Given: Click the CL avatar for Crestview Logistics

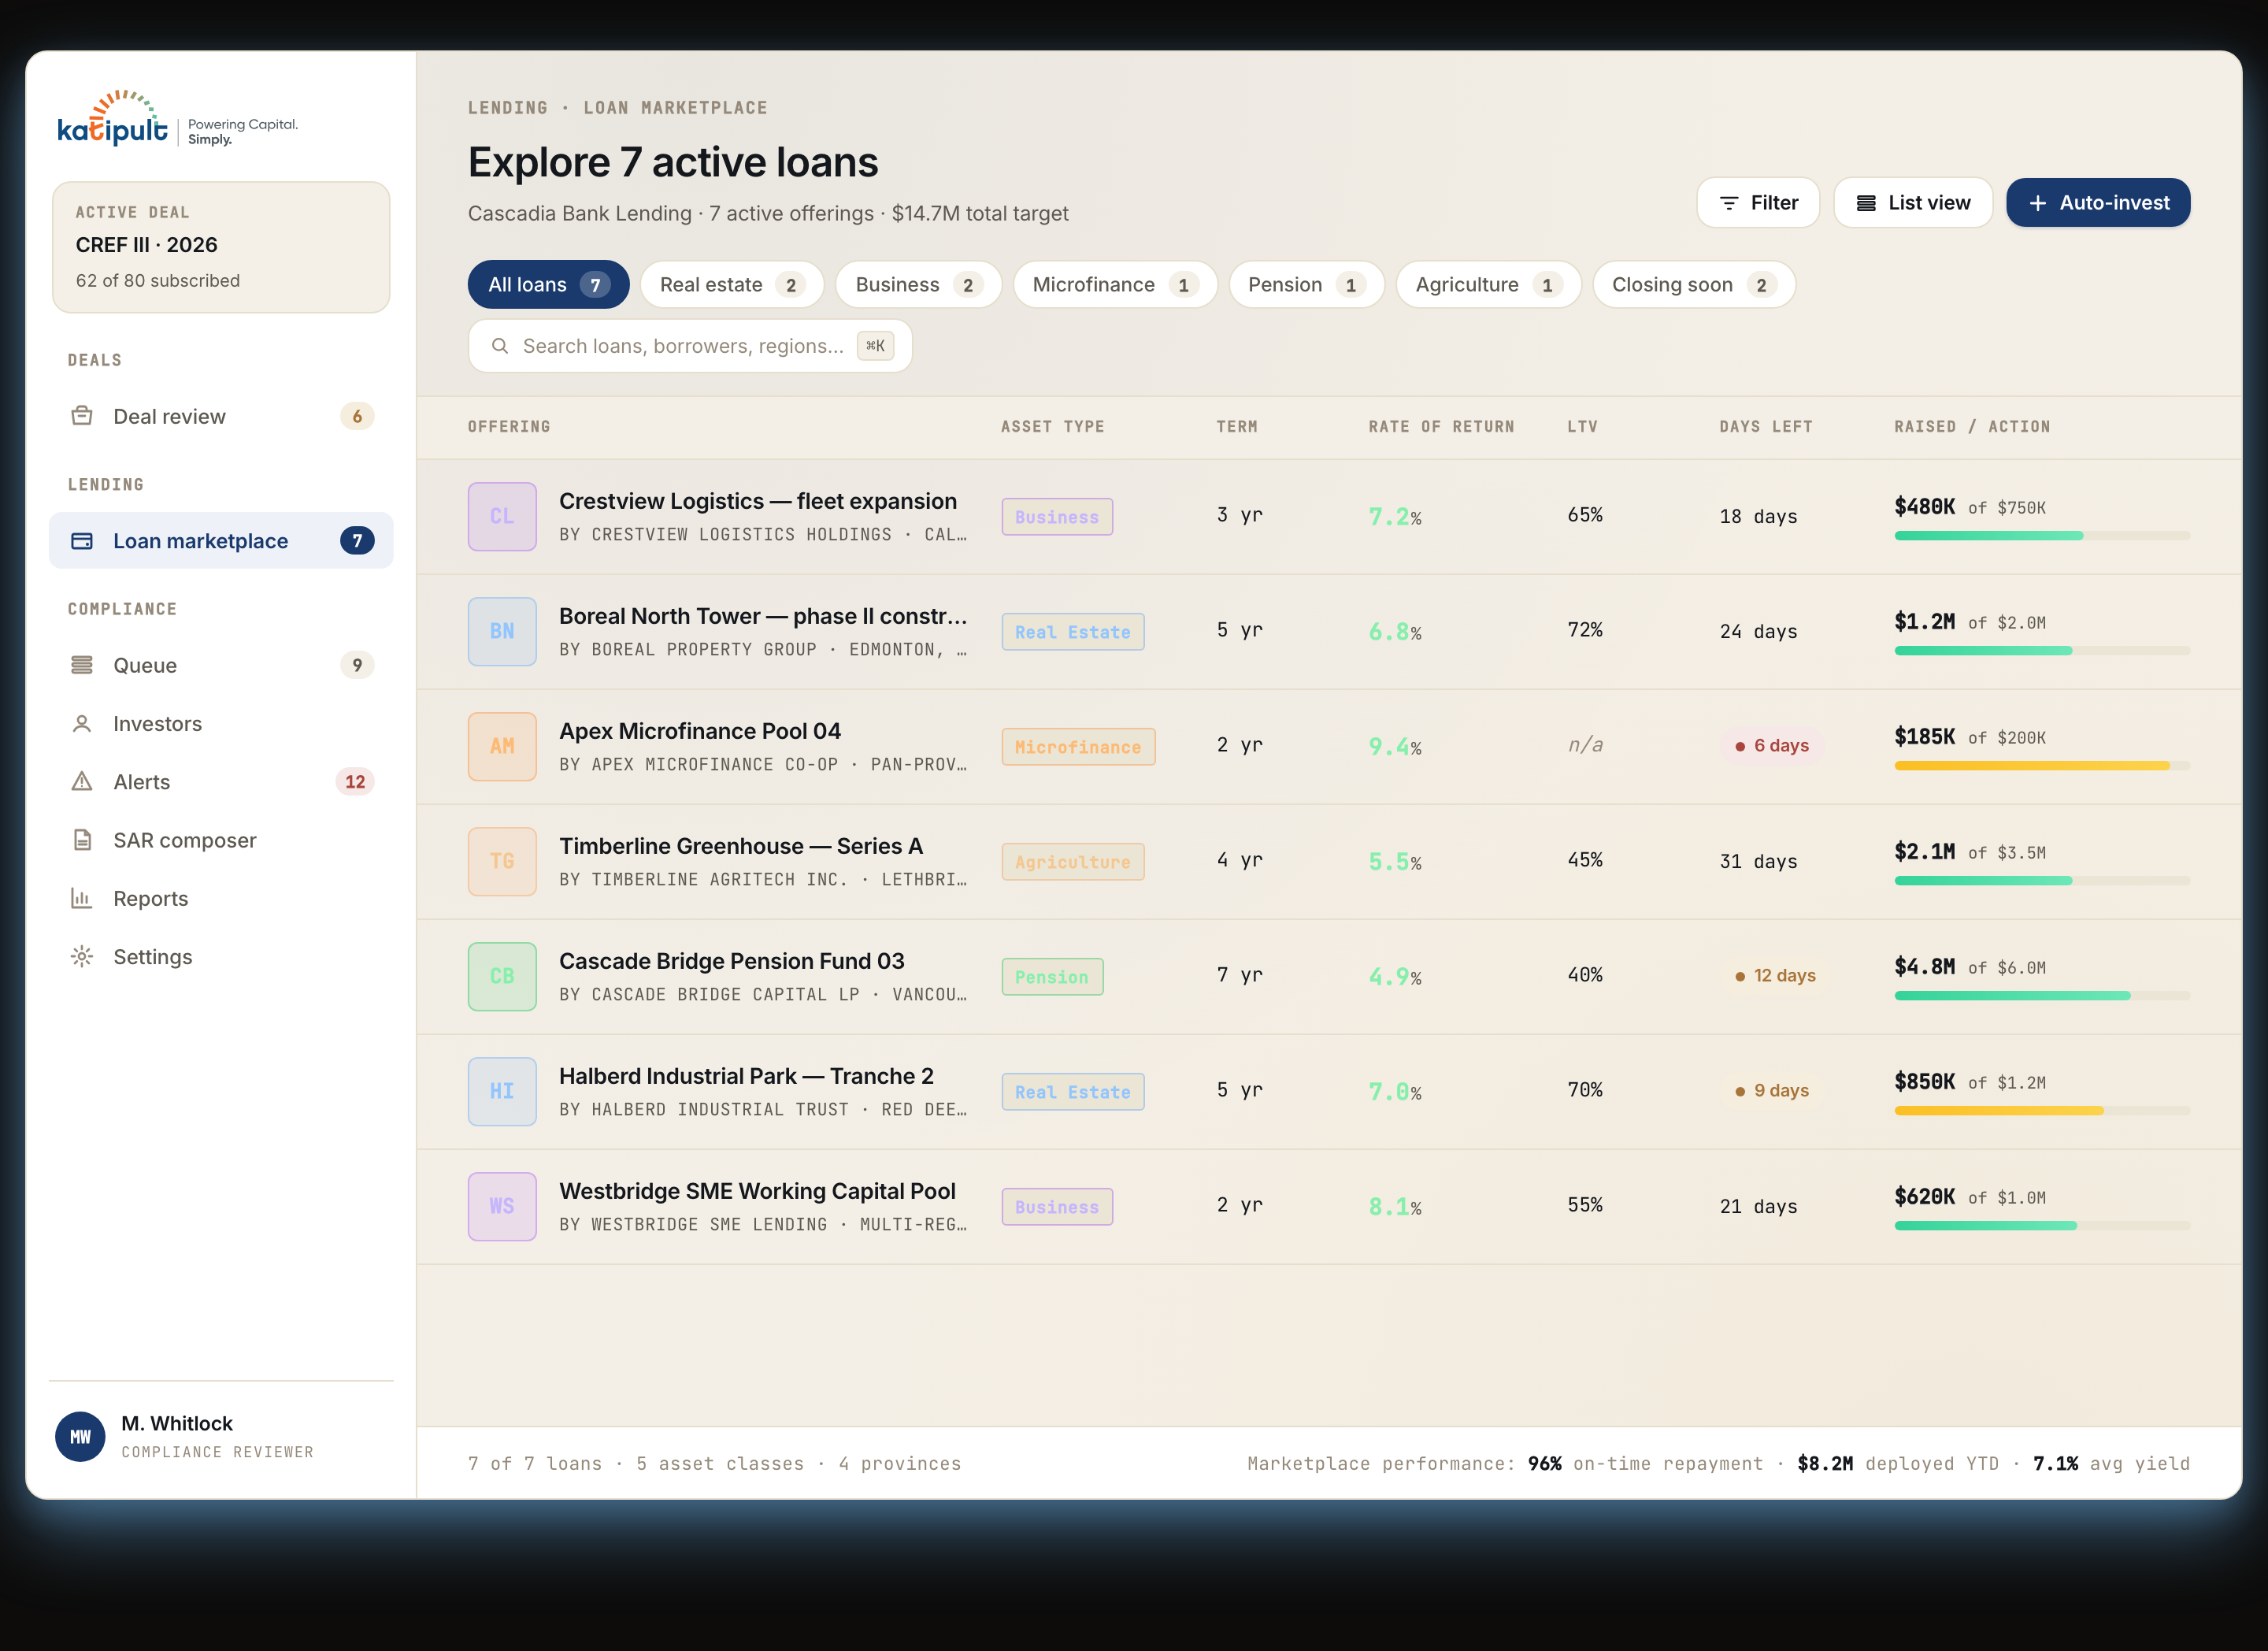Looking at the screenshot, I should [502, 517].
